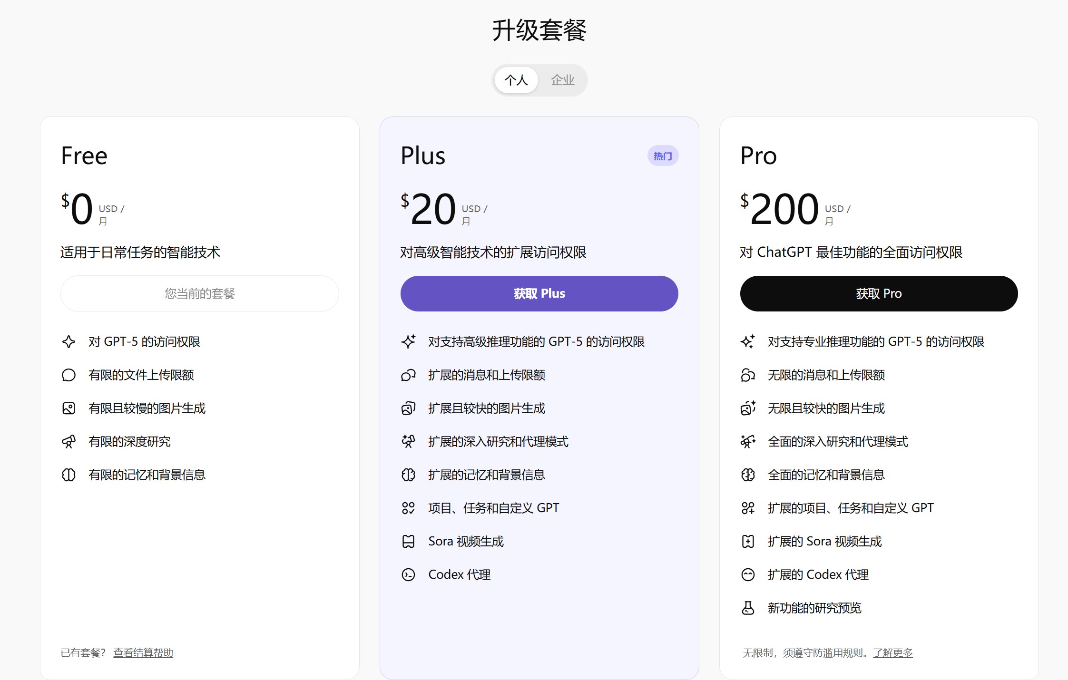Click the Plus plan title
The height and width of the screenshot is (680, 1068).
[x=423, y=155]
